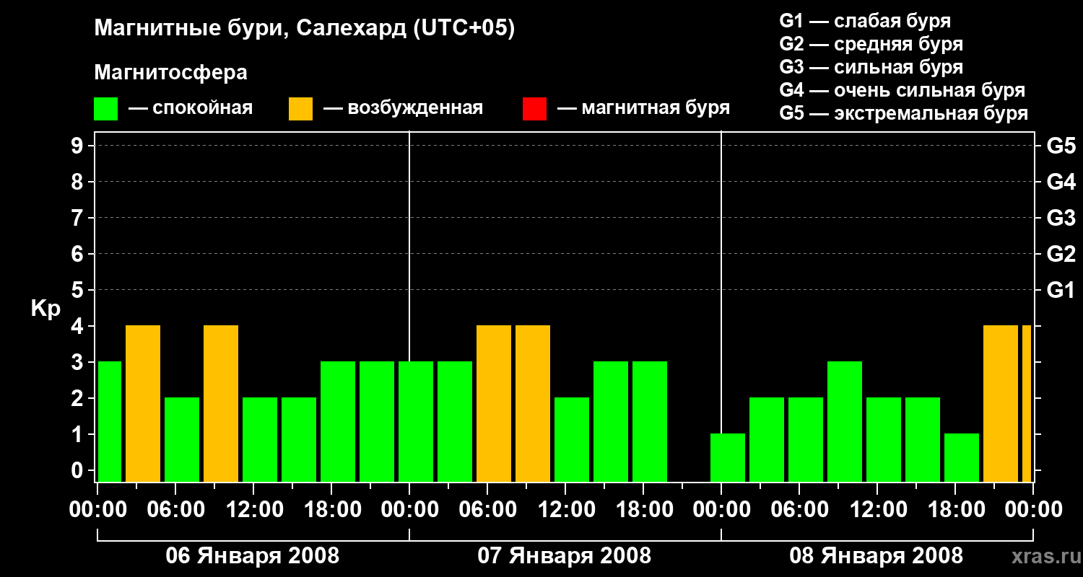
Task: Click the date label '08 Января 2008'
Action: [877, 556]
